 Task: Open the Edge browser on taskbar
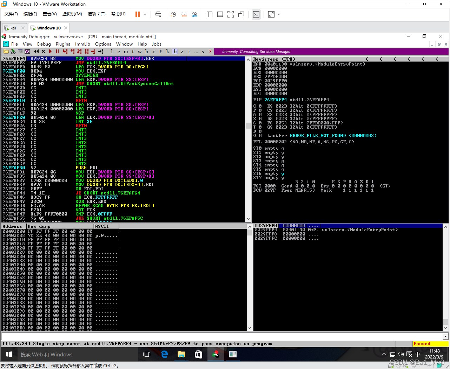(x=164, y=354)
